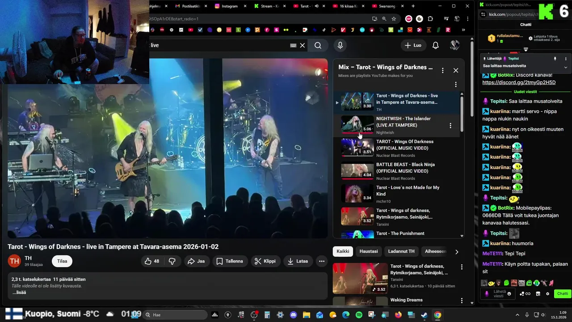The image size is (572, 322).
Task: Click the Windows taskbar Hae search box
Action: 175,315
